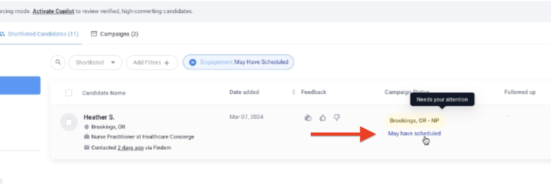Viewport: 551px width, 194px height.
Task: Remove the Engagement May Have Scheduled filter
Action: (193, 62)
